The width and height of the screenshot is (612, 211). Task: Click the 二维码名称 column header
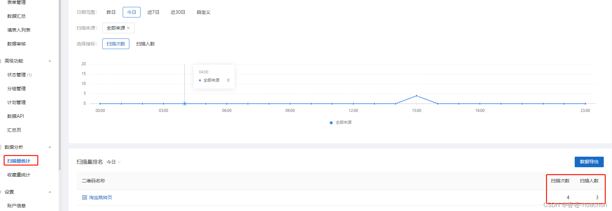(93, 181)
